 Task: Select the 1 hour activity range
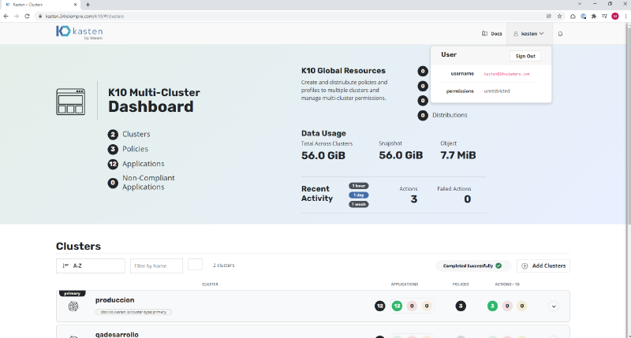click(359, 186)
